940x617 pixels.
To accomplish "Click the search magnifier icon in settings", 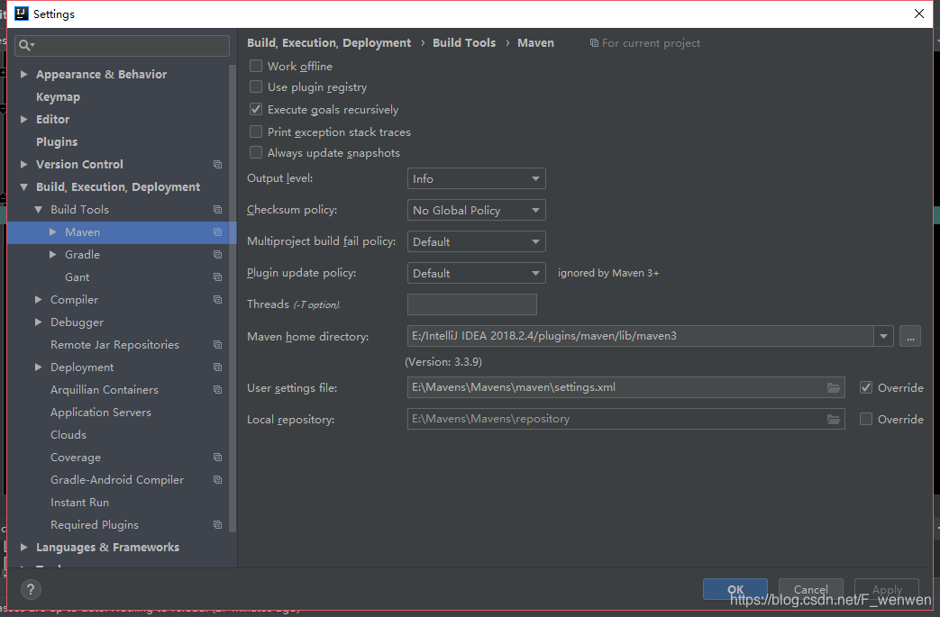I will (x=26, y=45).
